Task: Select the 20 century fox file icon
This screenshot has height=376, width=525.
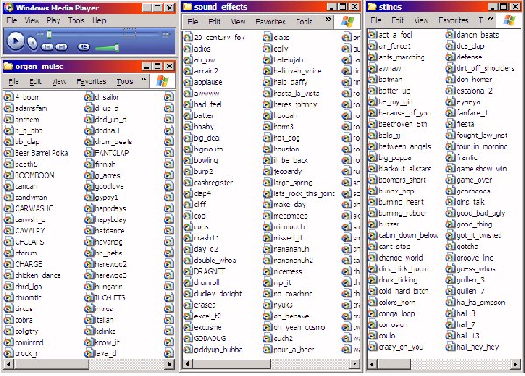Action: [188, 38]
